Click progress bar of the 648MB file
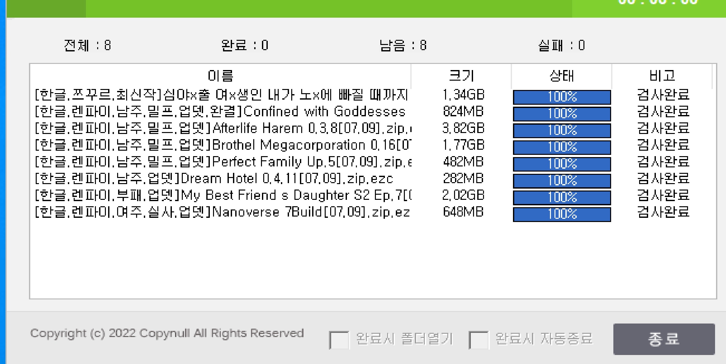This screenshot has width=726, height=364. coord(562,214)
